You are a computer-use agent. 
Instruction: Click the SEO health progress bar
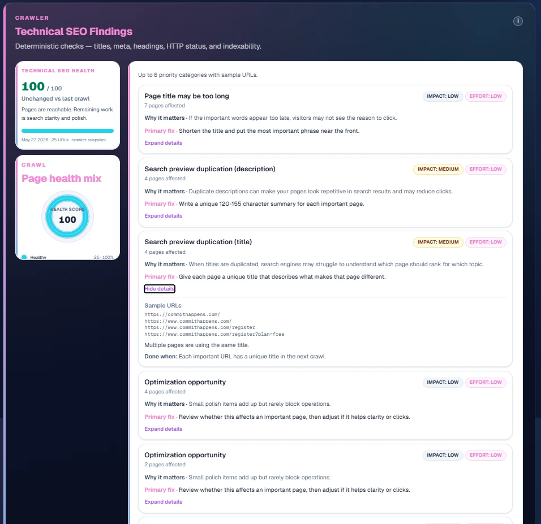pos(68,131)
